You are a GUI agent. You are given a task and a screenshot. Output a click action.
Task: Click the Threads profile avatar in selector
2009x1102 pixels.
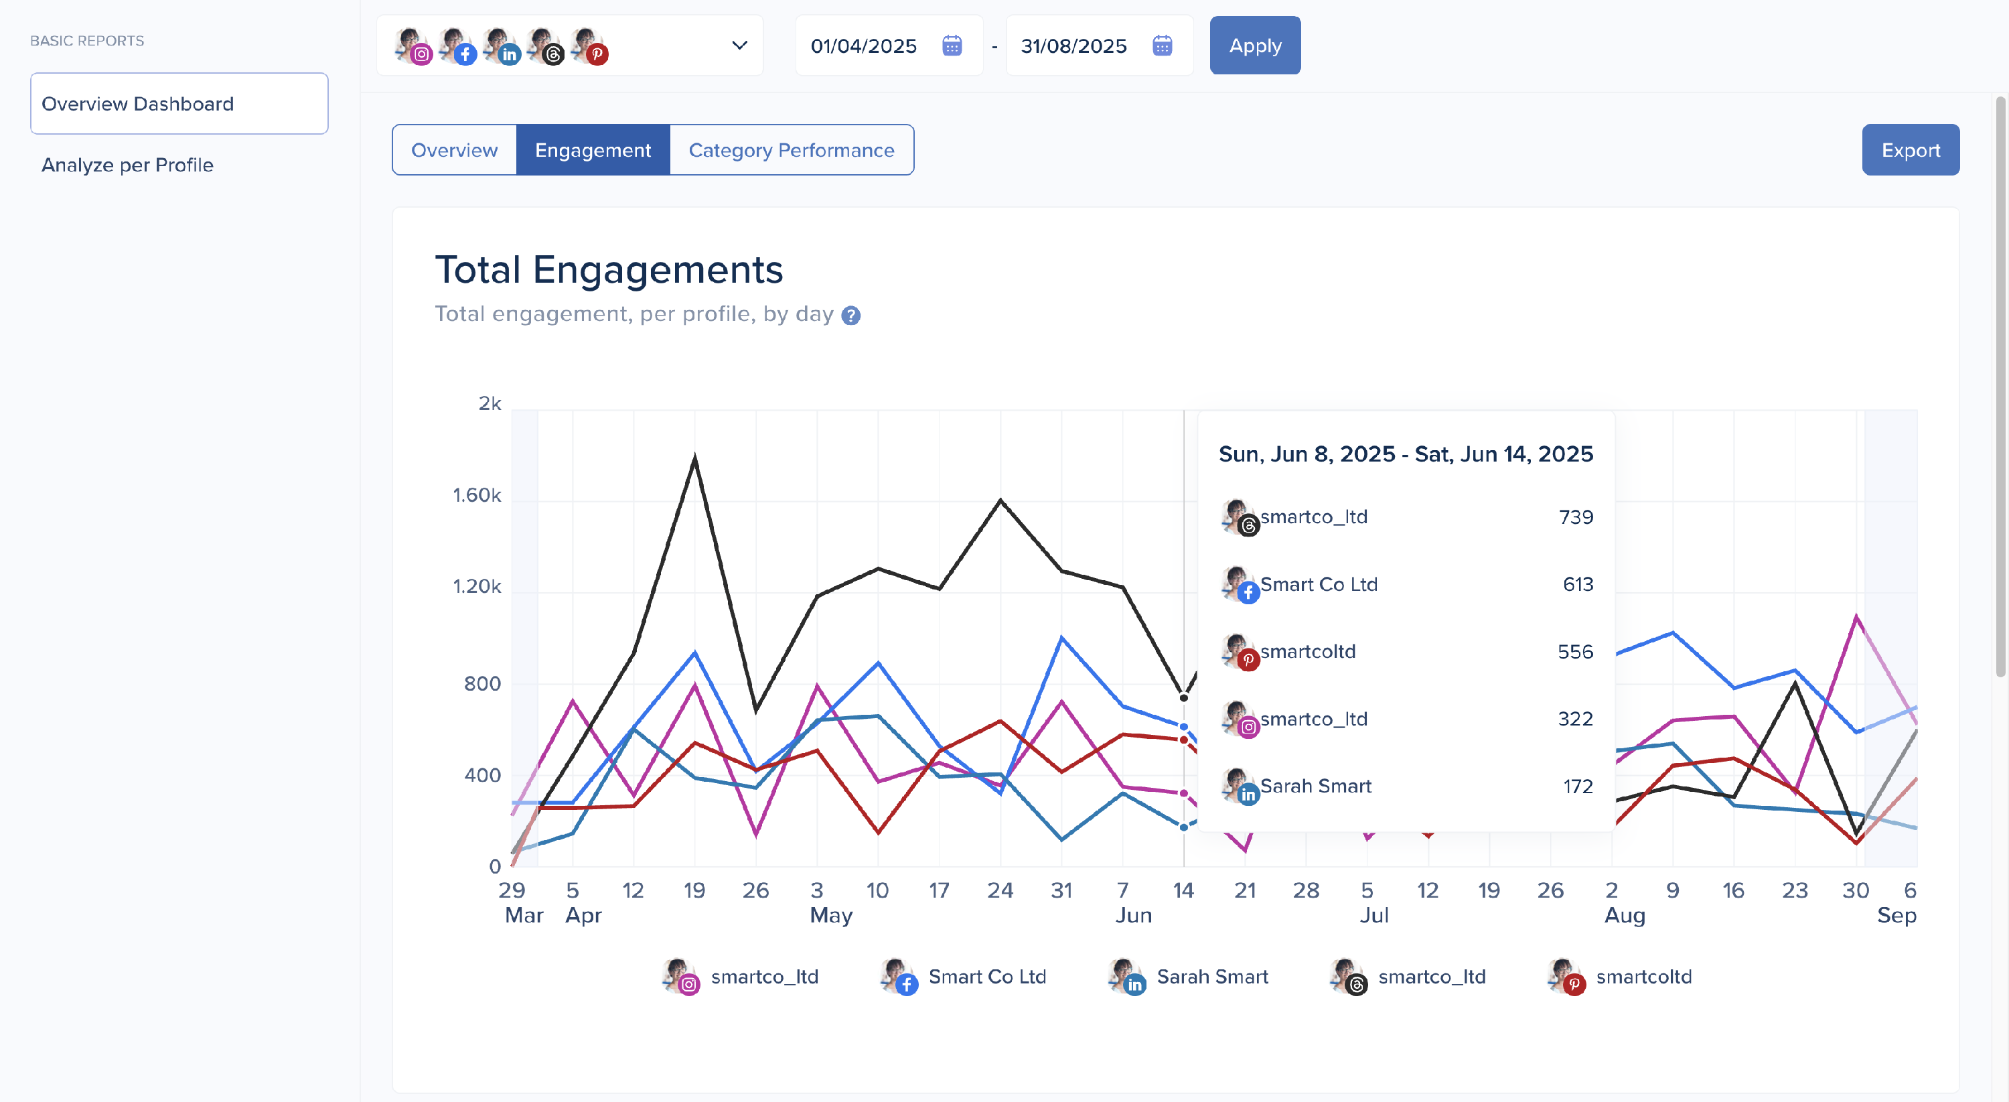(x=544, y=46)
